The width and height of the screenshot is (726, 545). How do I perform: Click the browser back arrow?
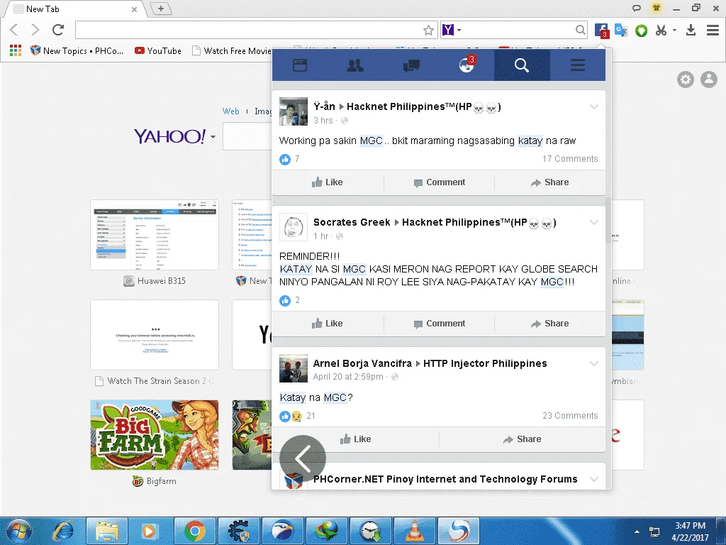14,30
